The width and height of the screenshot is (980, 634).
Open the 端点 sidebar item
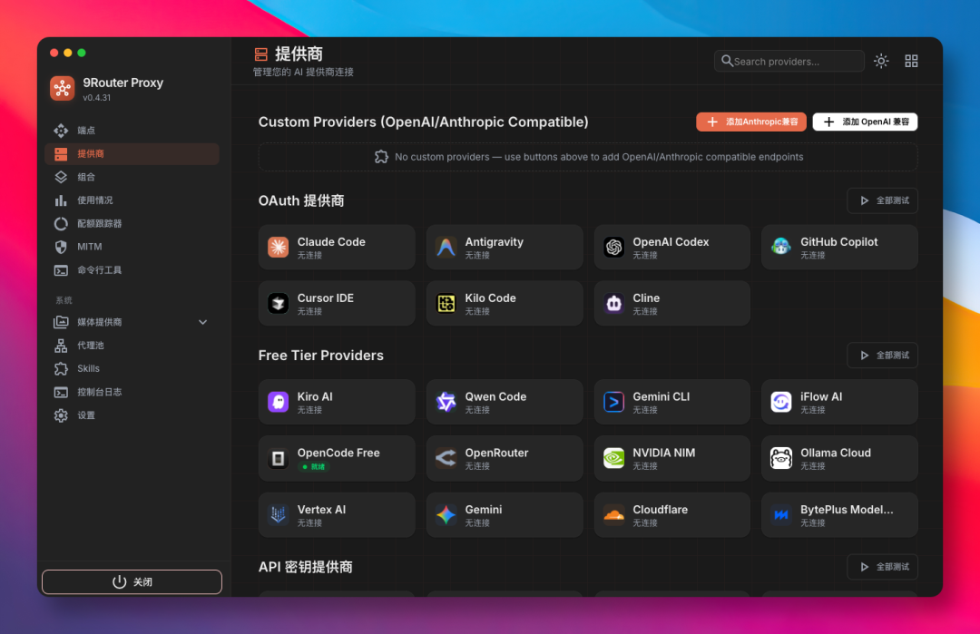pos(132,131)
